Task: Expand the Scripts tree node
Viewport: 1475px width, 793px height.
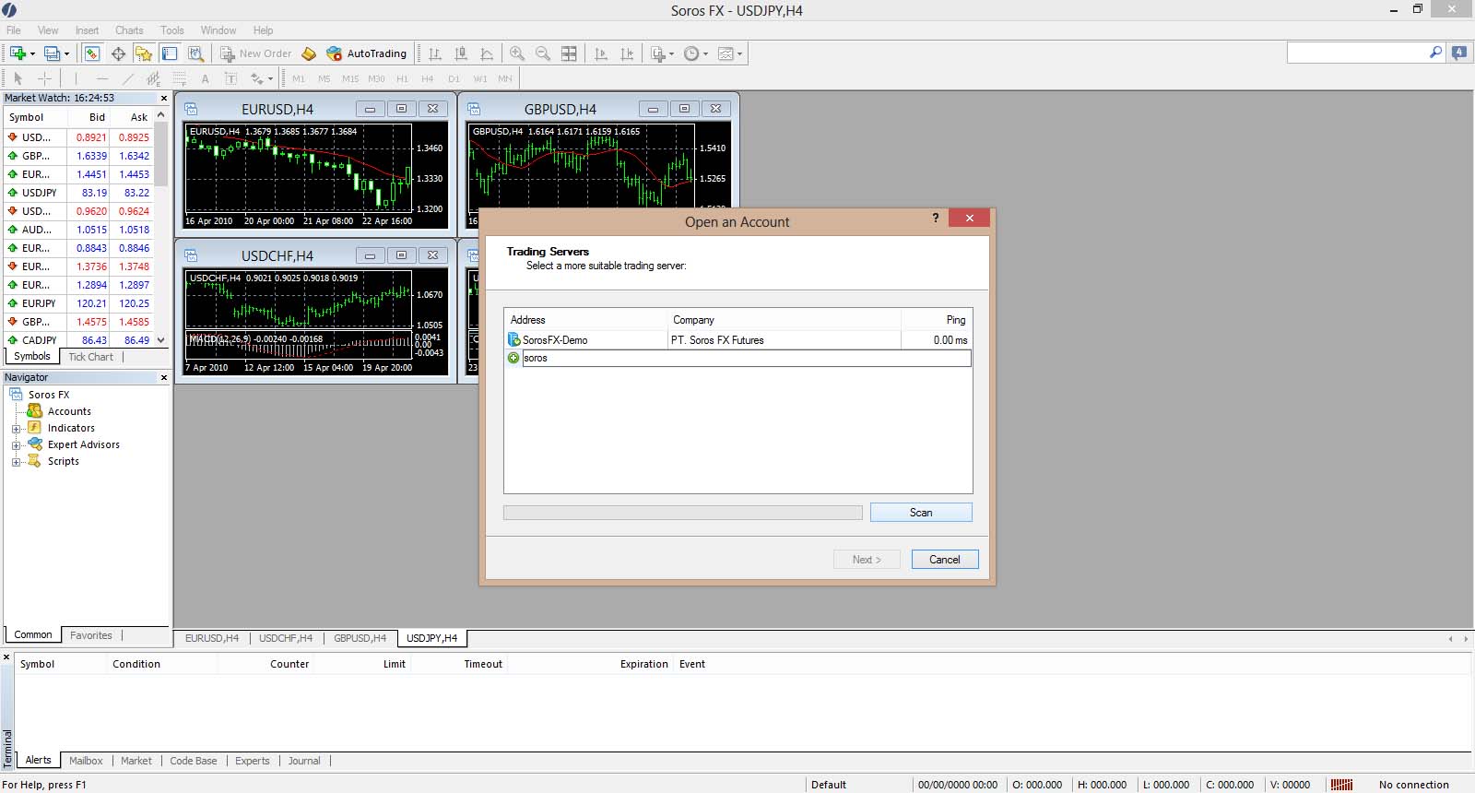Action: [x=16, y=462]
